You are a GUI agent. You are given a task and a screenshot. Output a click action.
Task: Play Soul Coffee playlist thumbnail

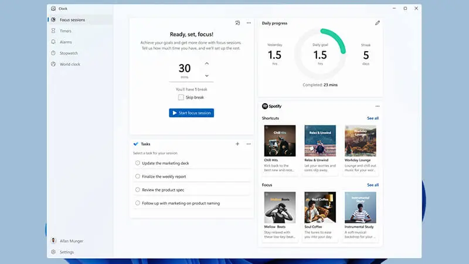click(320, 208)
